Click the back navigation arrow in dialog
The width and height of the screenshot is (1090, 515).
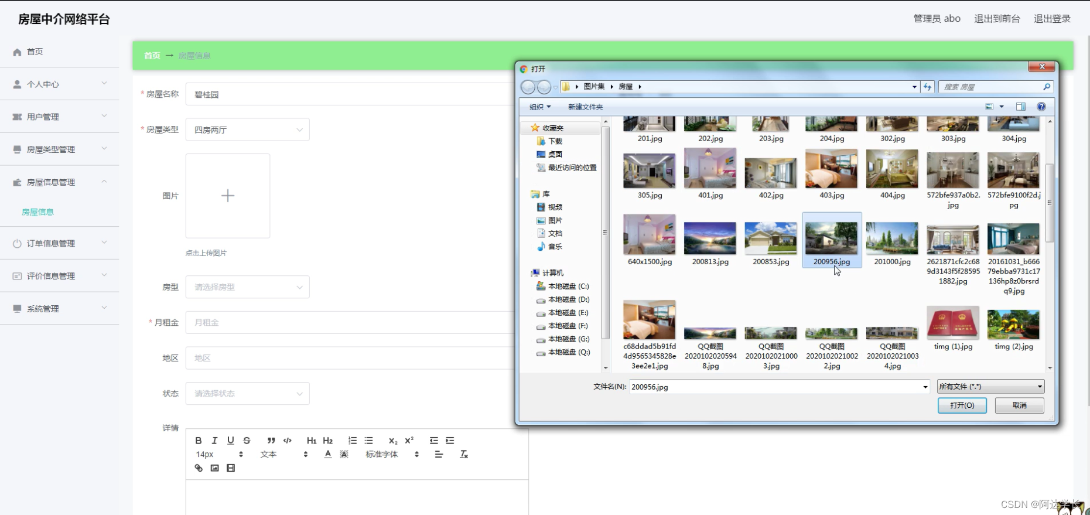(x=528, y=87)
